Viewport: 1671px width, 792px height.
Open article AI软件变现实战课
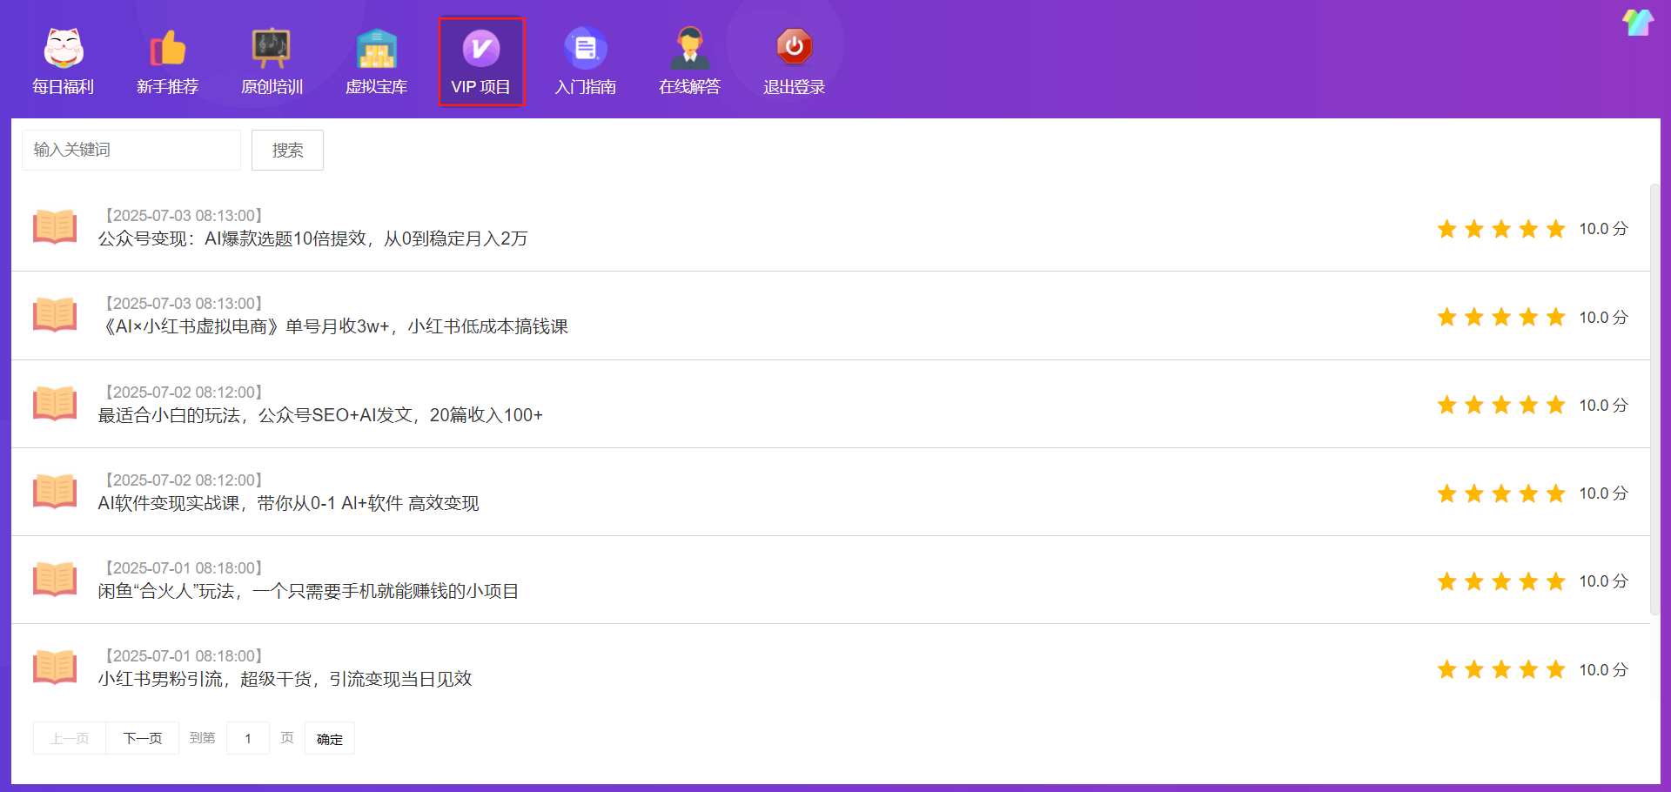288,503
